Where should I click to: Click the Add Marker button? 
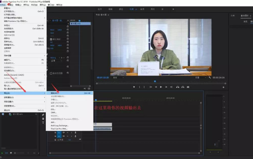click(134, 87)
